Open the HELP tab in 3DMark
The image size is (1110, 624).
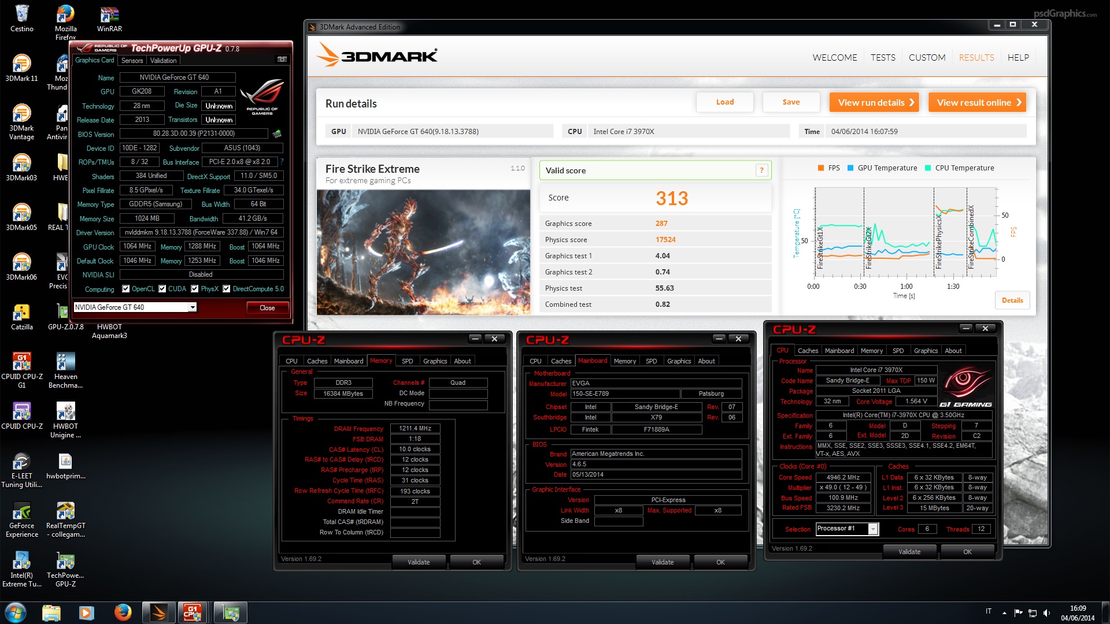1018,57
